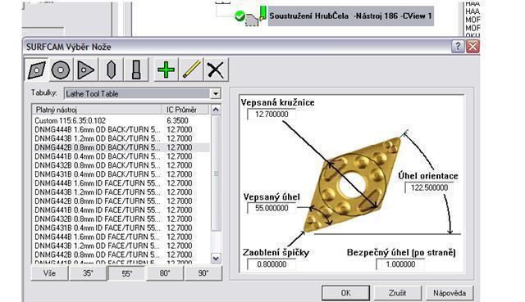Image resolution: width=525 pixels, height=302 pixels.
Task: Click OK to confirm tool
Action: (345, 293)
